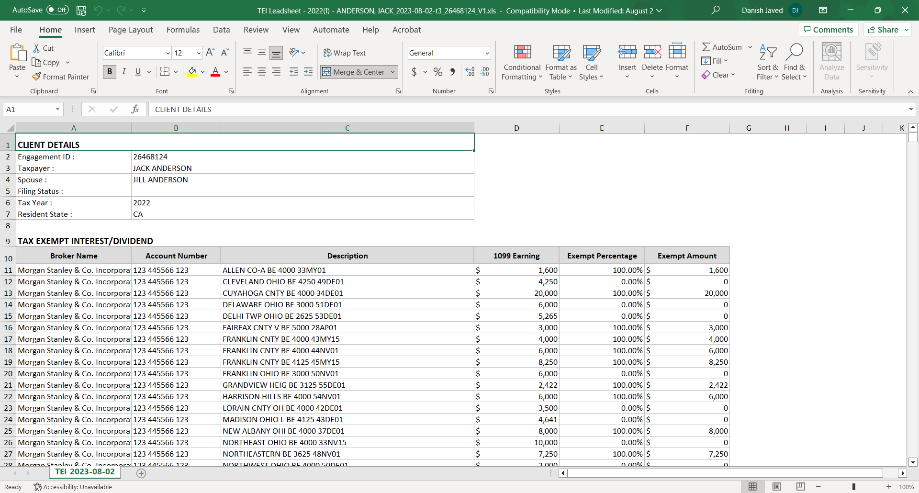Click the Increase Indent icon
Viewport: 919px width, 493px height.
[x=308, y=72]
